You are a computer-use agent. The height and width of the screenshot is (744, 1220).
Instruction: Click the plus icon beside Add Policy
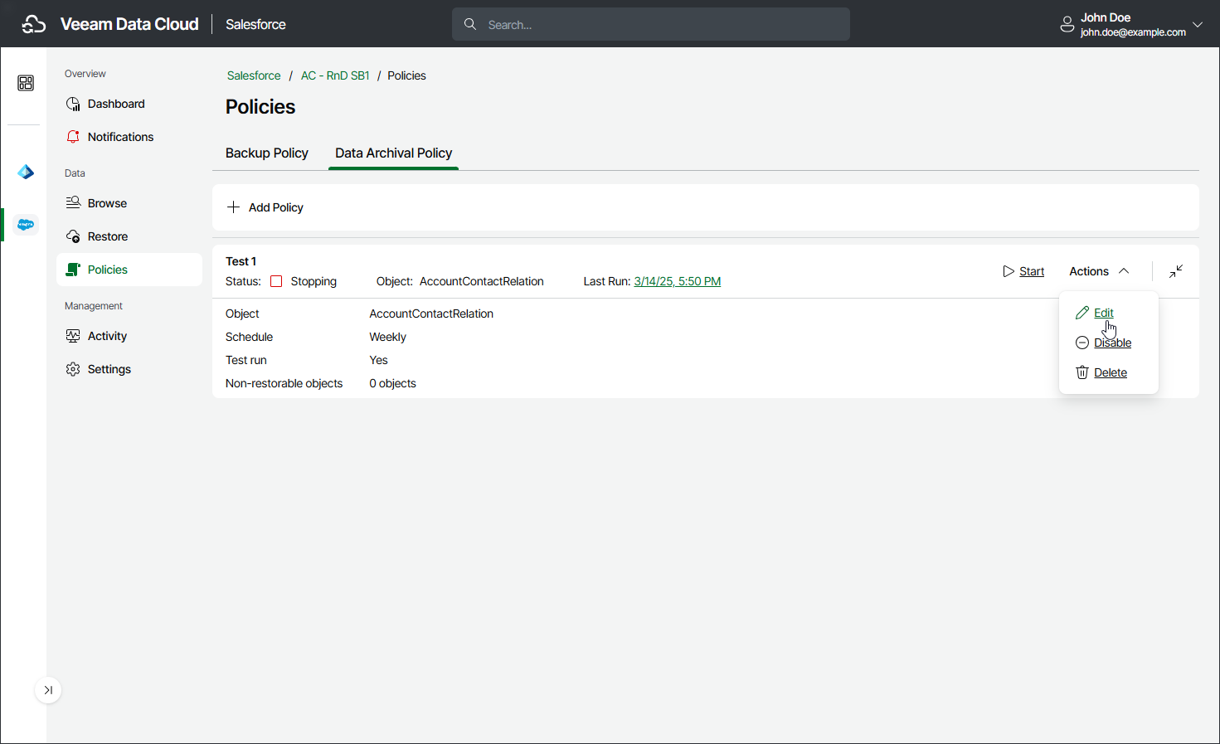click(x=233, y=207)
